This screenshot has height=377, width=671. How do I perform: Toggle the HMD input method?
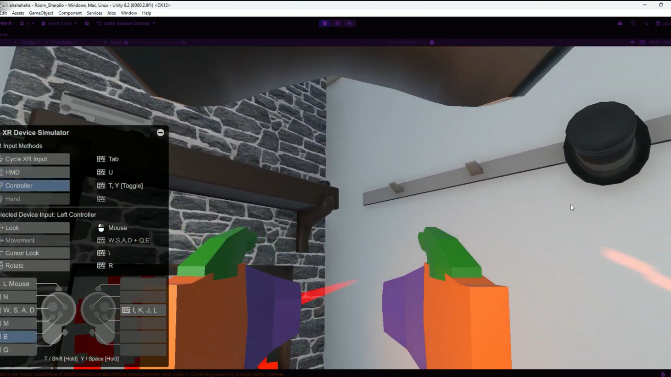34,172
